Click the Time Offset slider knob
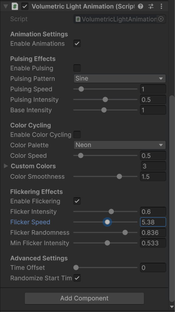175x312 pixels. click(76, 268)
